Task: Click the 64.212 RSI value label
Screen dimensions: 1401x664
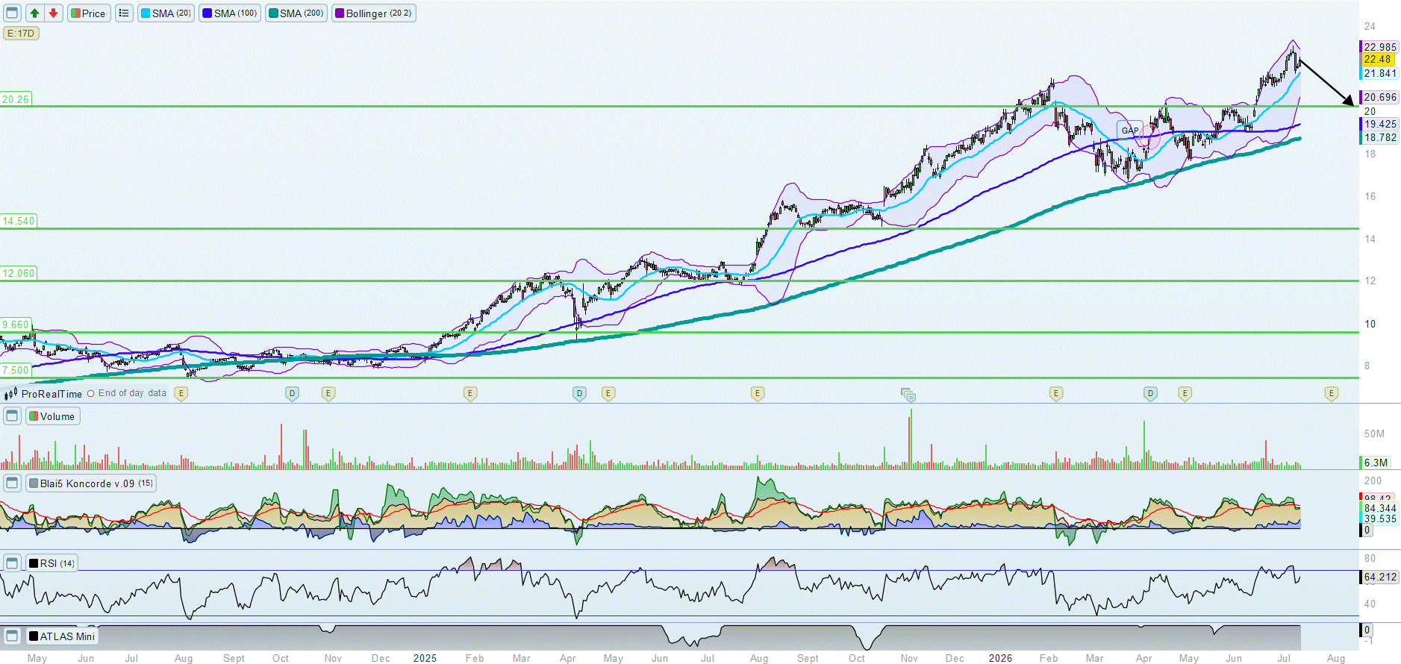Action: click(x=1379, y=577)
